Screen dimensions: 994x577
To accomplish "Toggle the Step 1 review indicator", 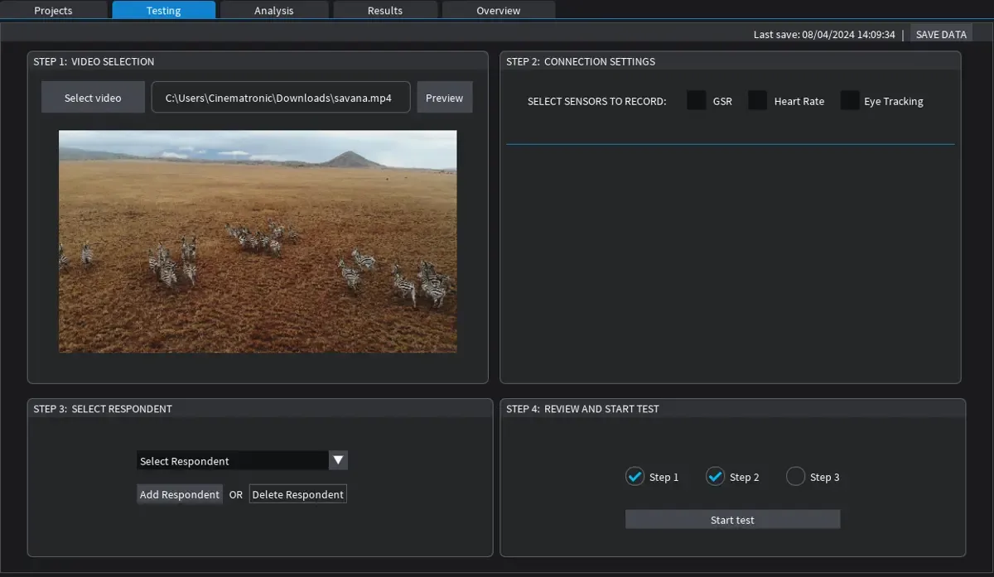I will point(635,476).
